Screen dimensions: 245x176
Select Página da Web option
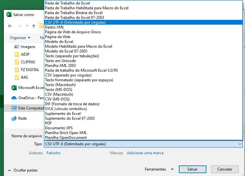pos(143,37)
